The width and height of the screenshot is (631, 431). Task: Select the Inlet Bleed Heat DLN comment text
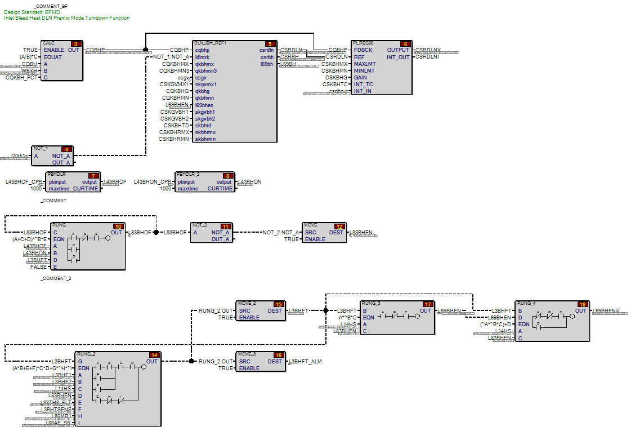tap(66, 18)
